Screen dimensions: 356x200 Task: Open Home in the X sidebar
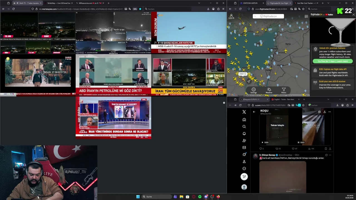coord(244,119)
